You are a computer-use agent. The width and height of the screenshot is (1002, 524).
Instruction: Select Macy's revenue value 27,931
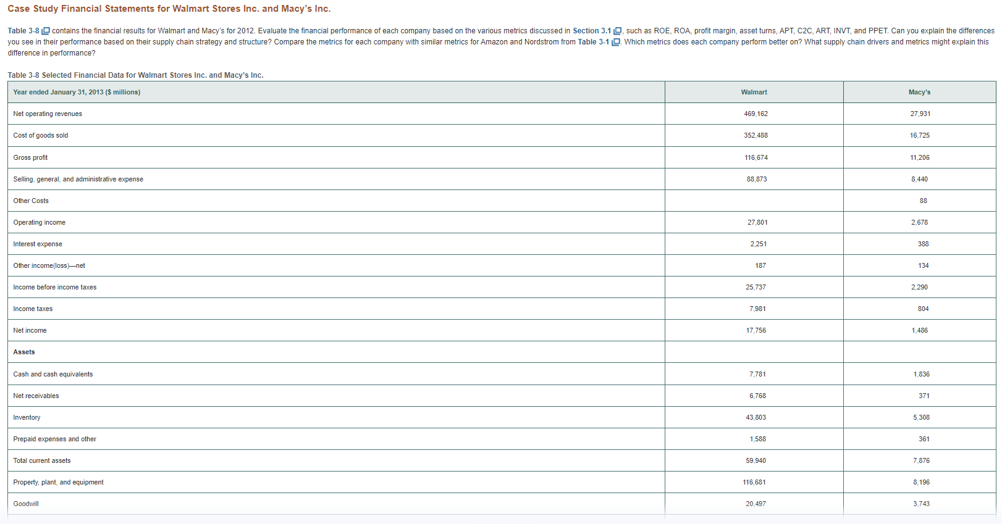click(x=920, y=114)
